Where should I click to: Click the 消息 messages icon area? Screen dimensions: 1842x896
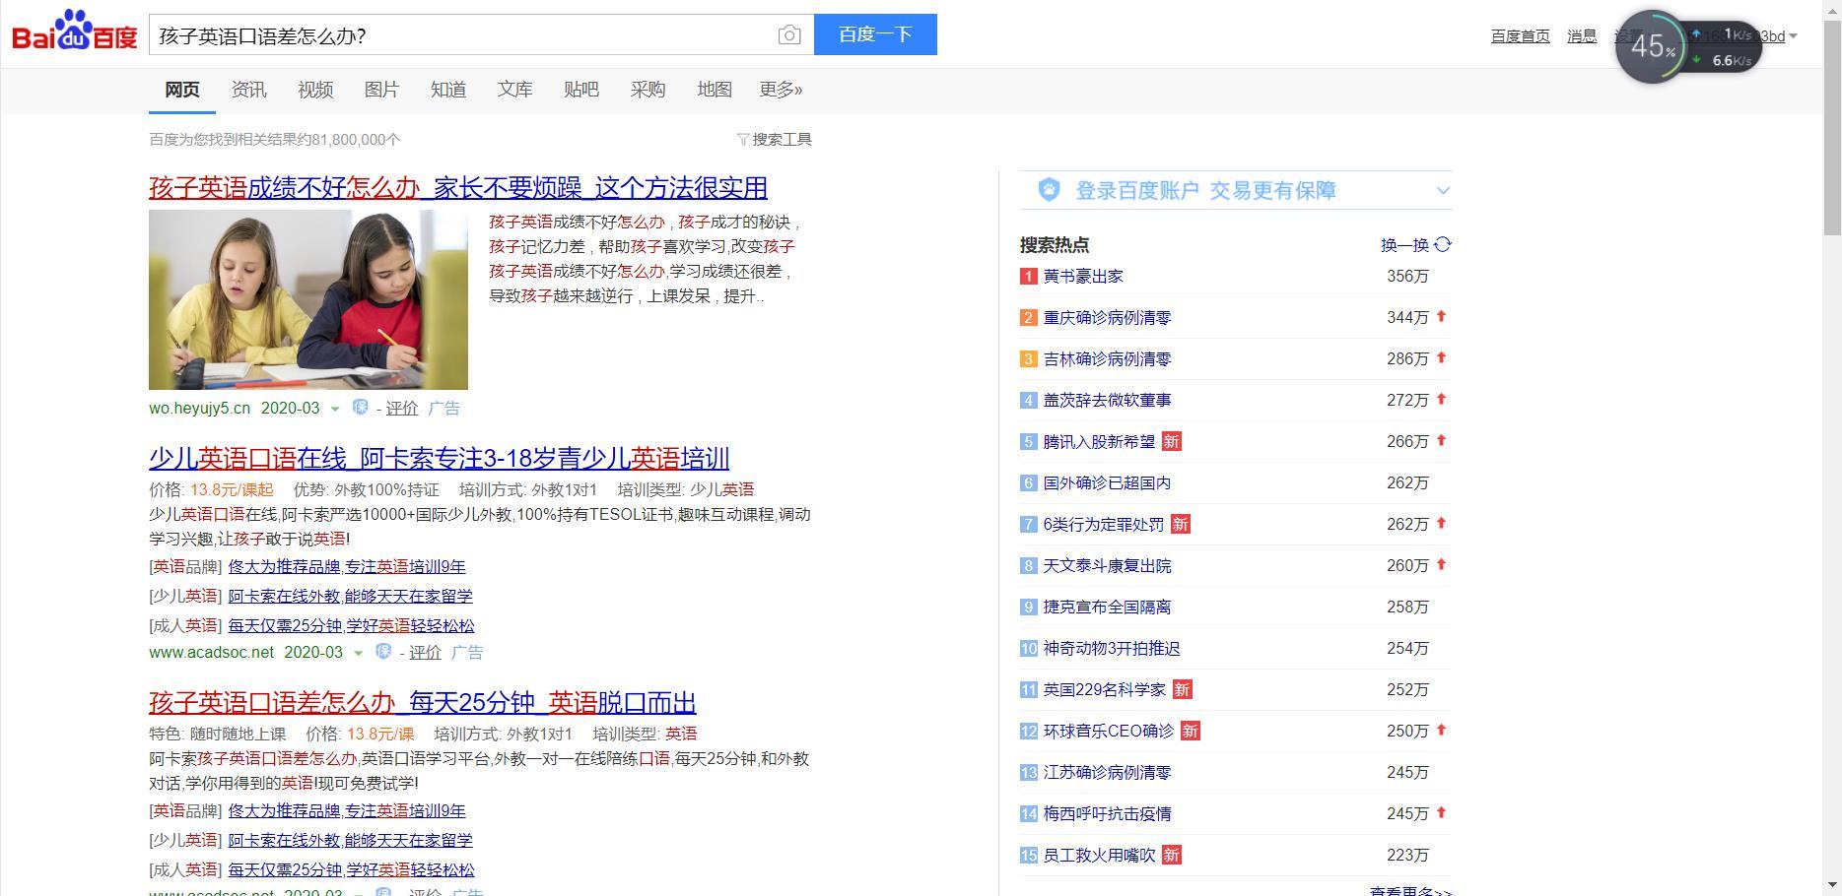coord(1581,35)
